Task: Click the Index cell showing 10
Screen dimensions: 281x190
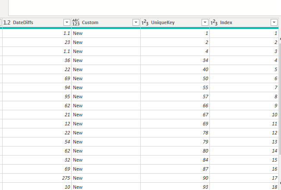Action: (244, 115)
